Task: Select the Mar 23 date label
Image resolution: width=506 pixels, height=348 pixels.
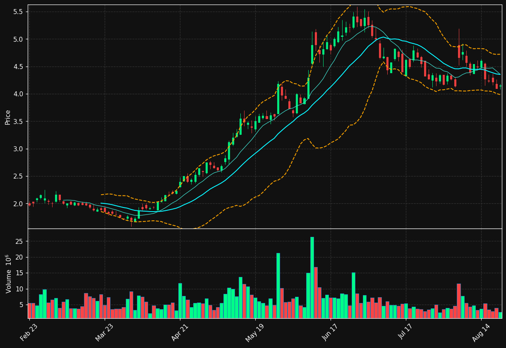Action: [x=104, y=332]
